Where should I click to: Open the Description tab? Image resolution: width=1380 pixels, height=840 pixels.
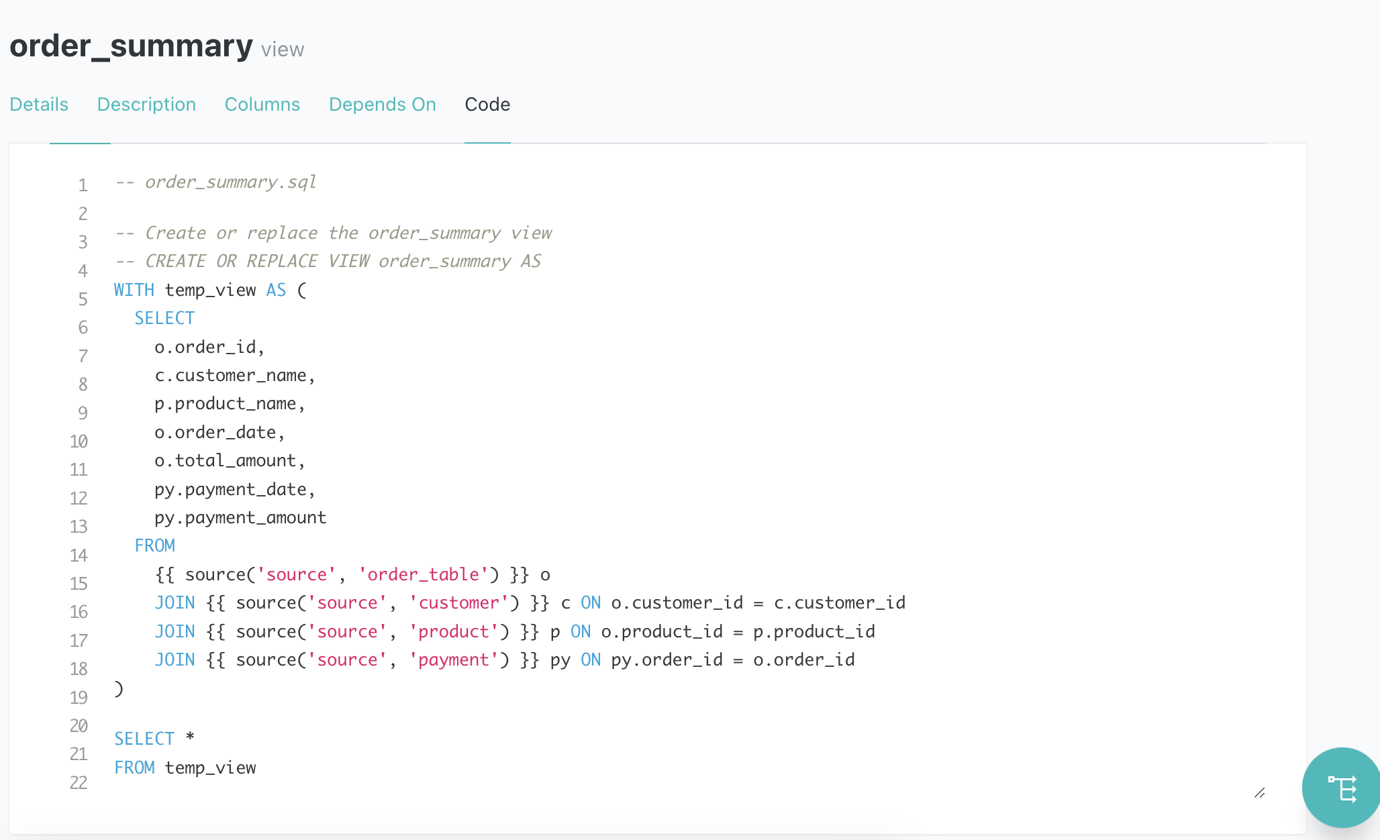pyautogui.click(x=146, y=105)
